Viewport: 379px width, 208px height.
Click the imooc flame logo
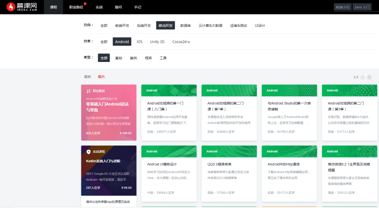tap(11, 7)
